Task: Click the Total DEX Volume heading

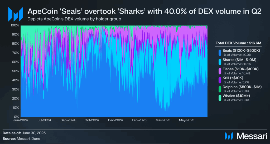Action: click(x=238, y=44)
